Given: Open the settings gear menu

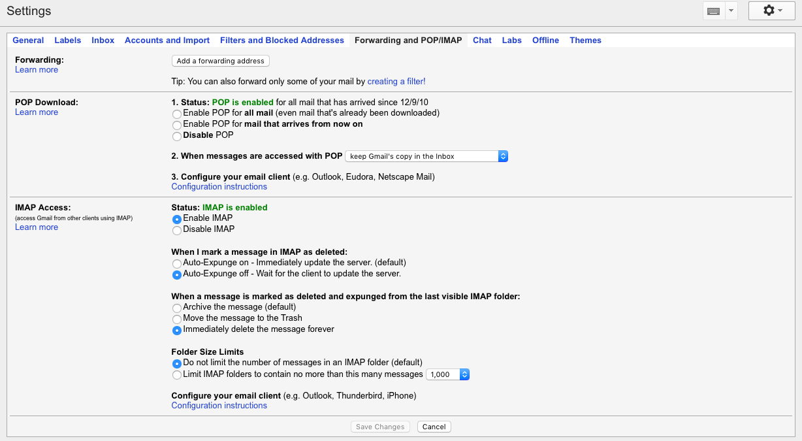Looking at the screenshot, I should pyautogui.click(x=771, y=10).
